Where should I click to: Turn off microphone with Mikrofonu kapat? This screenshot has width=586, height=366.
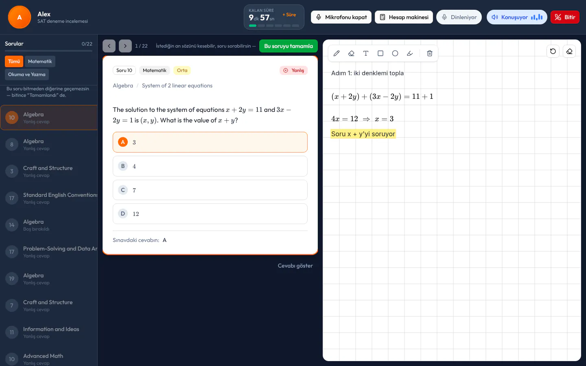pyautogui.click(x=341, y=17)
